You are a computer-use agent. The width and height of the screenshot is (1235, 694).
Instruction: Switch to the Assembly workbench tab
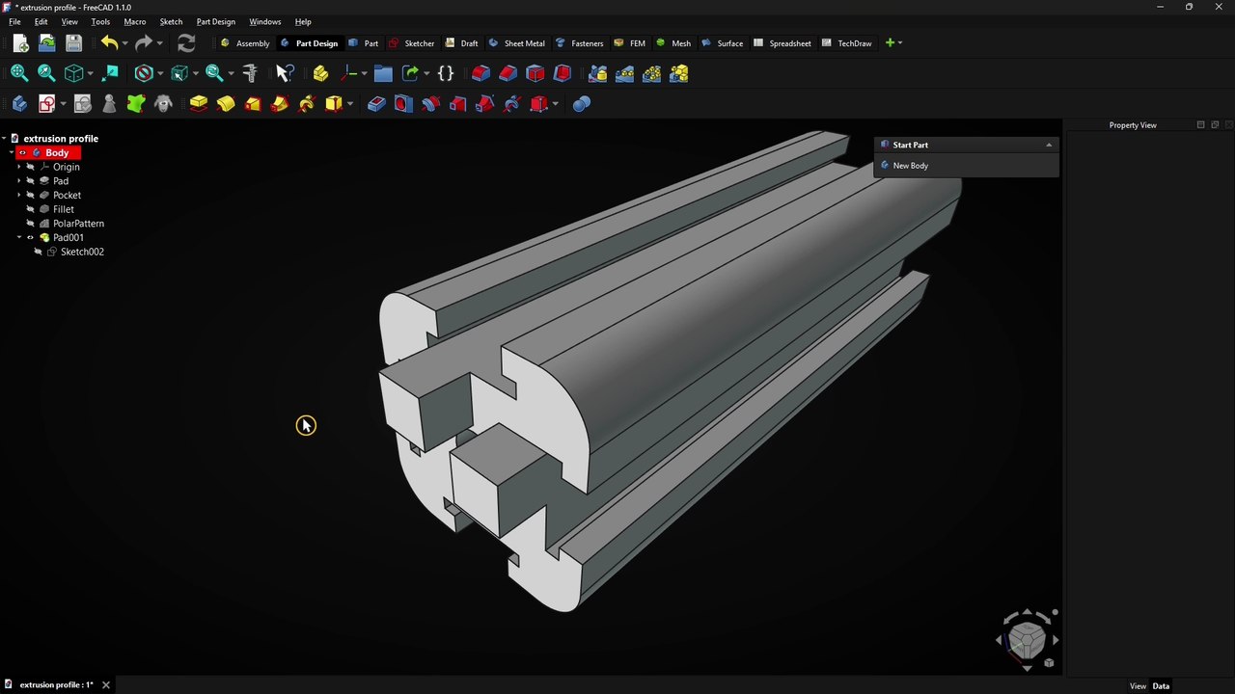coord(245,43)
